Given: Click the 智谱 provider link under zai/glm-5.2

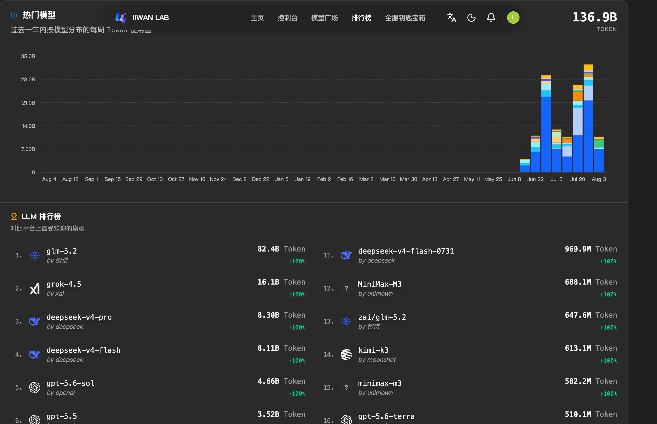Looking at the screenshot, I should 373,327.
